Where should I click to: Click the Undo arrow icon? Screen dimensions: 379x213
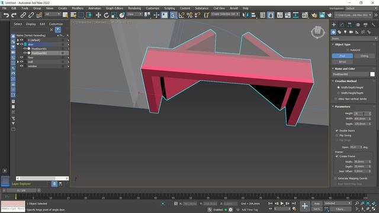[x=6, y=15]
